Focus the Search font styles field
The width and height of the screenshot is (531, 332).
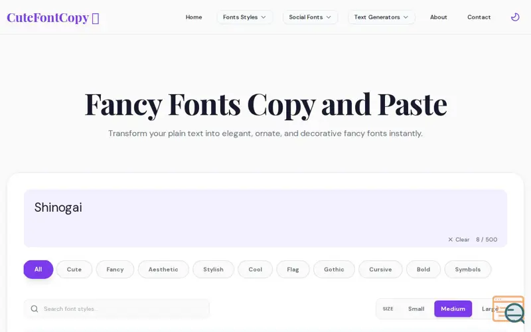point(117,309)
